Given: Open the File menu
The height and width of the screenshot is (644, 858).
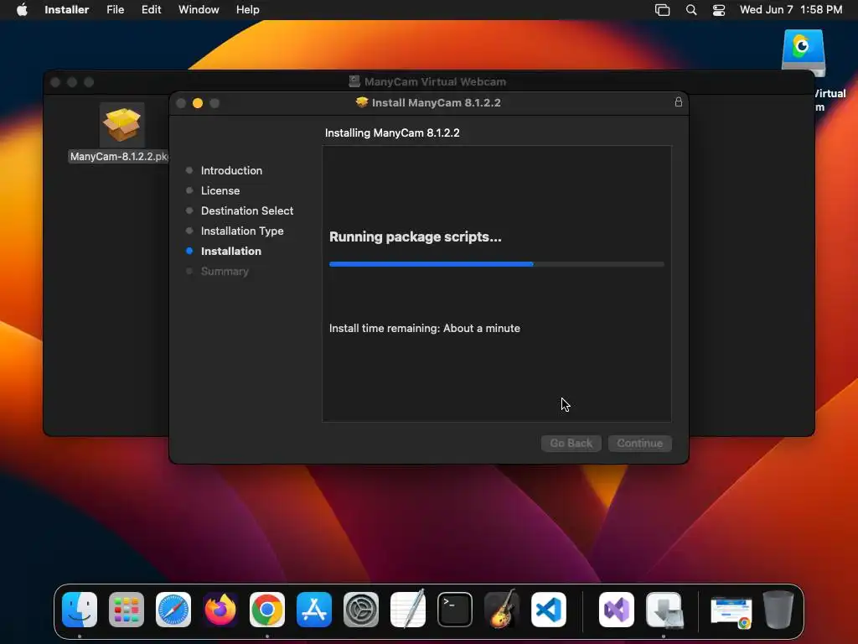Looking at the screenshot, I should [116, 10].
